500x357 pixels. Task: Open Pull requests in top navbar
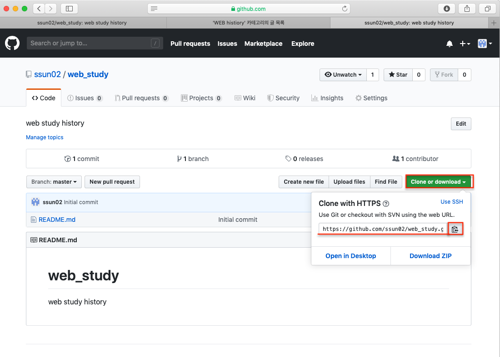point(190,44)
